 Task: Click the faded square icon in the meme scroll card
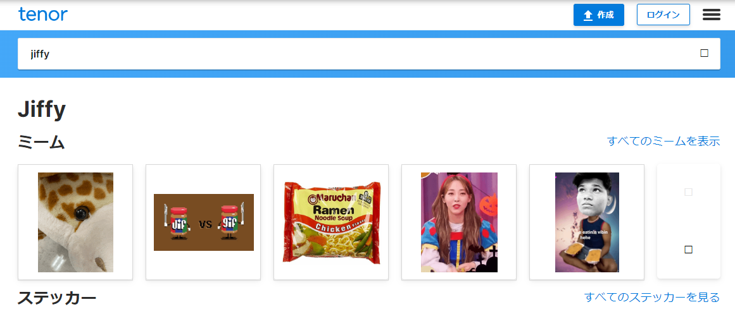[x=689, y=192]
